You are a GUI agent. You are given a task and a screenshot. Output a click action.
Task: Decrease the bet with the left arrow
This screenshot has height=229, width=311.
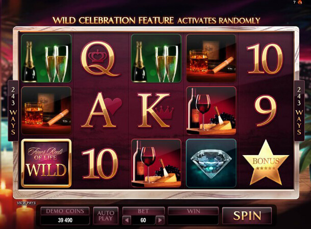pos(127,220)
